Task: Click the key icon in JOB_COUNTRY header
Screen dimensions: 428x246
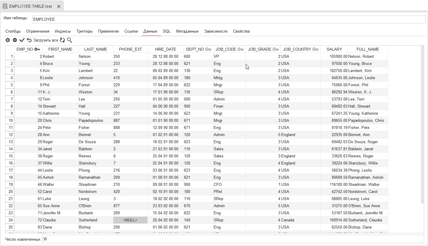Action: 315,49
